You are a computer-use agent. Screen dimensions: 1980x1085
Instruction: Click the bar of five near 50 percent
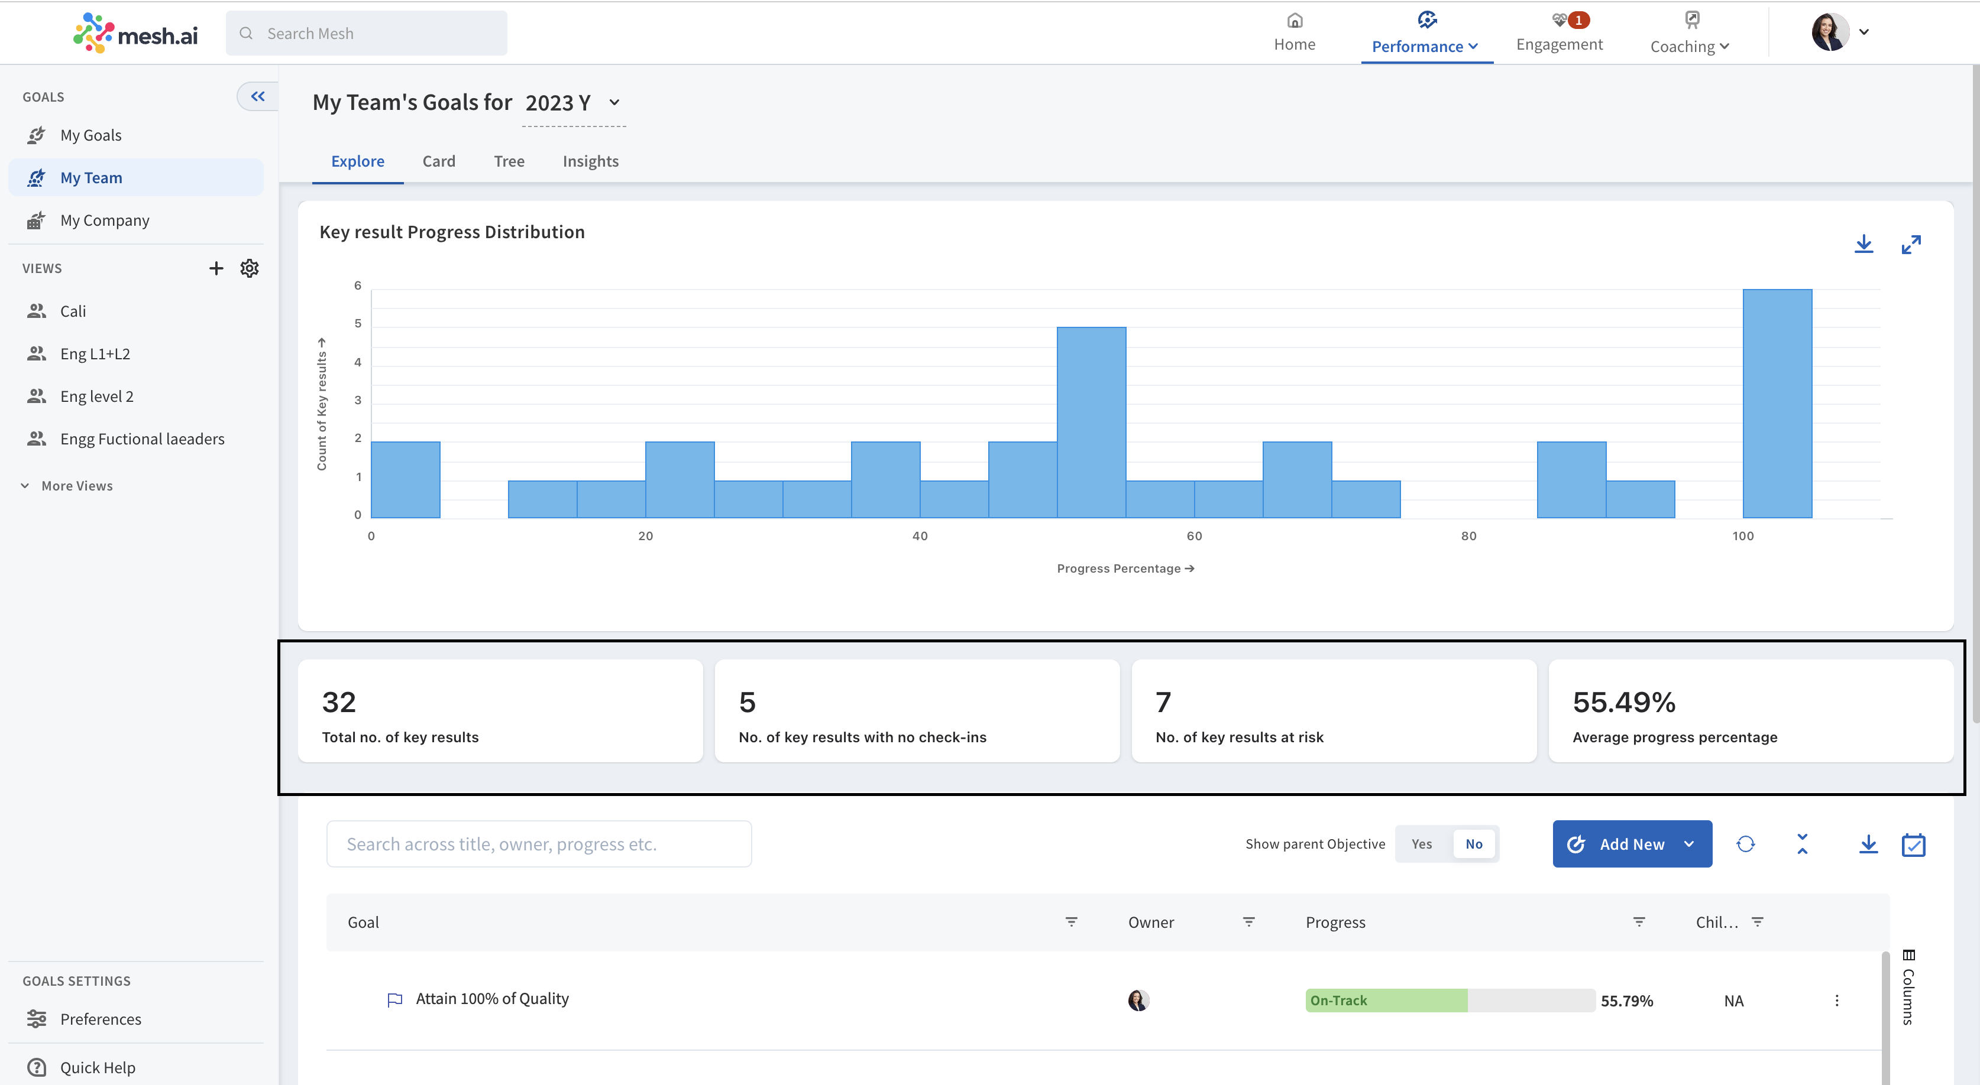pyautogui.click(x=1092, y=423)
